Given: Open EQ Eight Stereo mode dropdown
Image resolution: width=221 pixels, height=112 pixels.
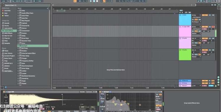Looking at the screenshot, I should tap(159, 98).
